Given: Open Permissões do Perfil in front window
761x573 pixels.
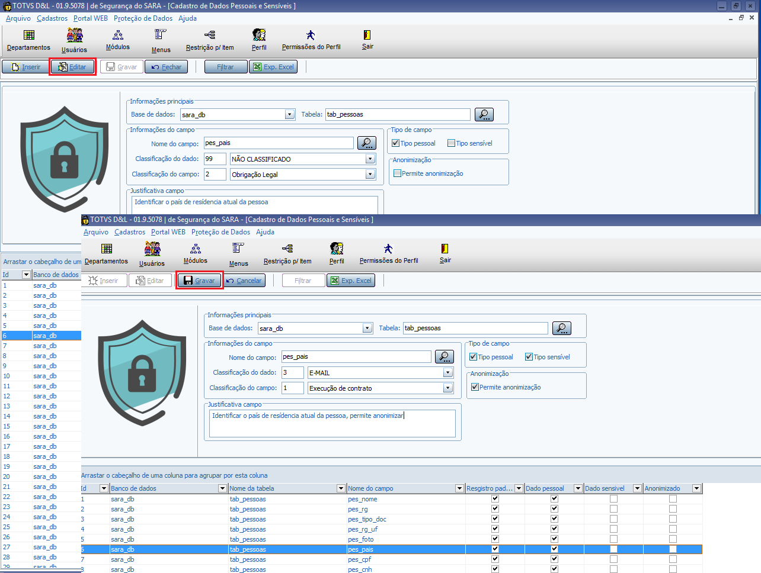Looking at the screenshot, I should pos(389,254).
